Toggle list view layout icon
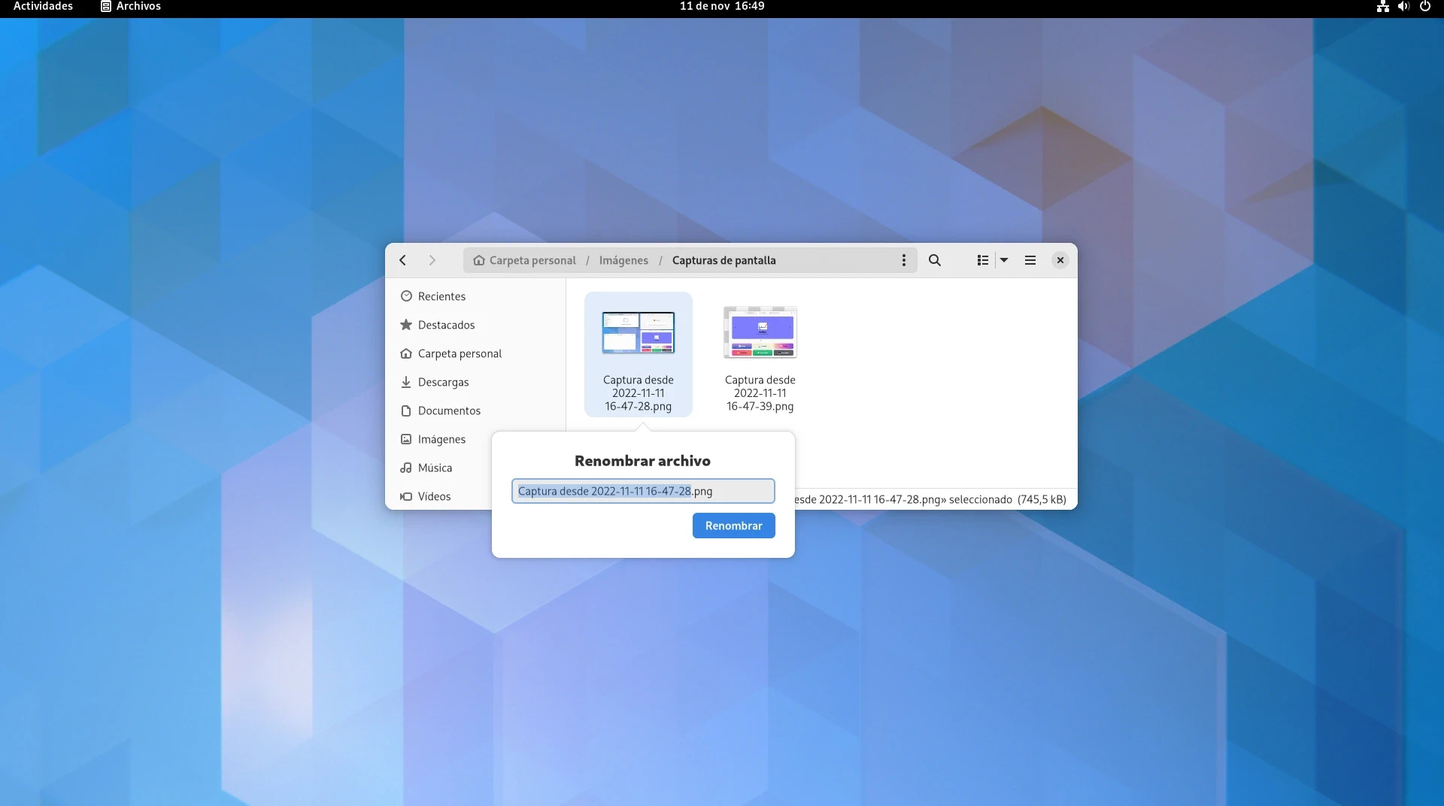 (x=982, y=260)
